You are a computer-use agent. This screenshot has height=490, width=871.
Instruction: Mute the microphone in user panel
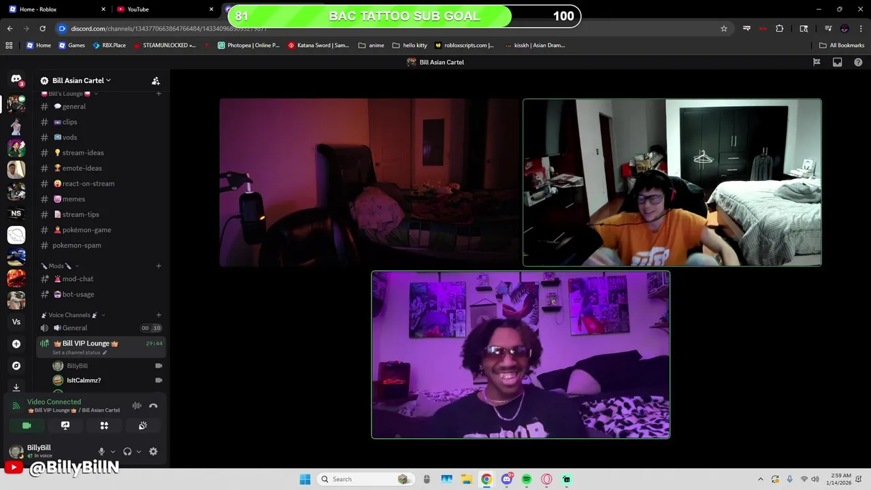tap(101, 451)
